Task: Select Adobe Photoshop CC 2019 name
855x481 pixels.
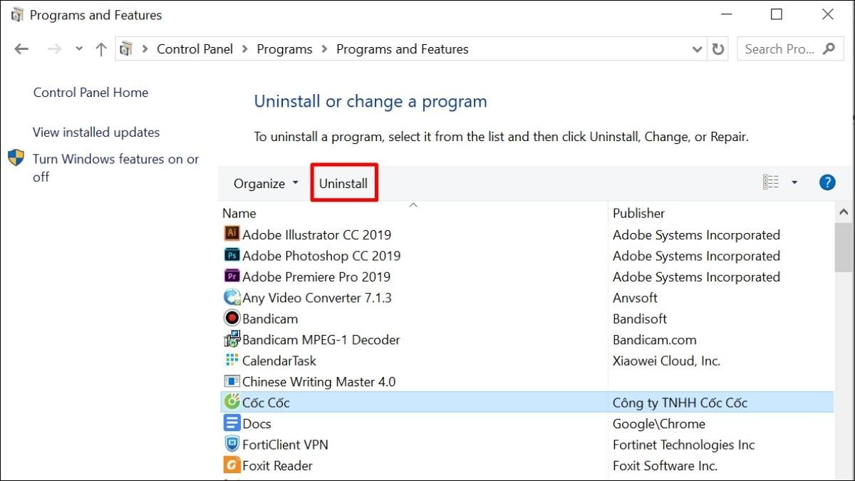Action: tap(321, 255)
